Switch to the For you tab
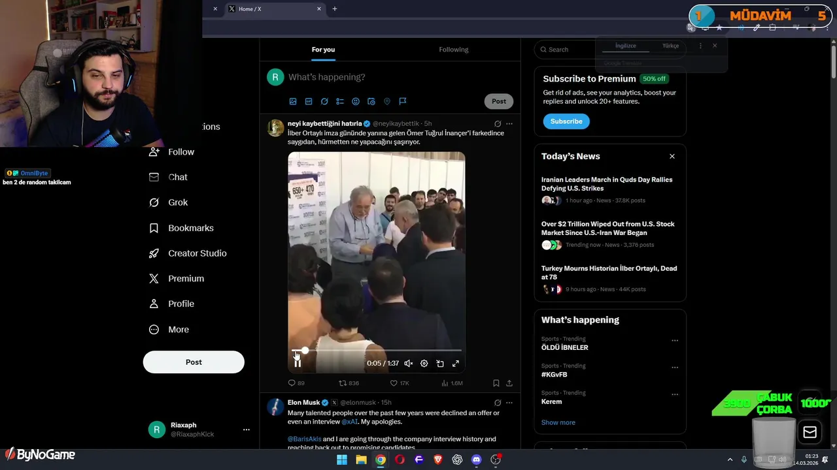This screenshot has height=470, width=837. click(x=323, y=50)
